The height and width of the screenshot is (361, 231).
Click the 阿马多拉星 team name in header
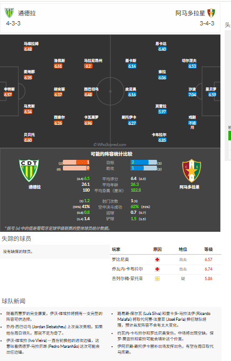click(190, 13)
